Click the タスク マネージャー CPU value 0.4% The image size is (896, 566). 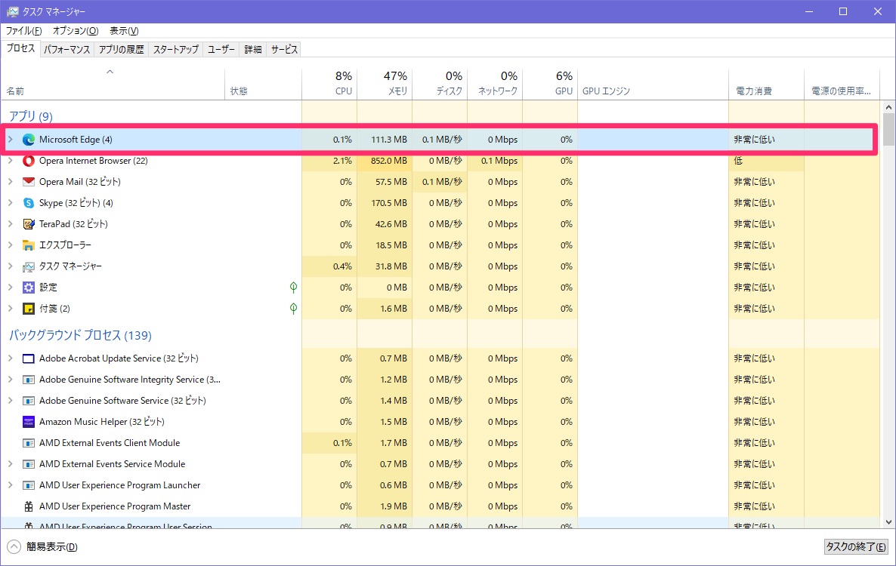coord(342,266)
